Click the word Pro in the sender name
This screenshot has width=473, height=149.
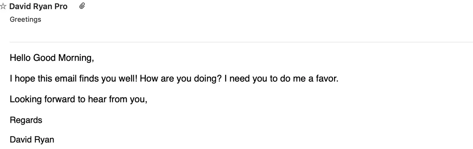61,7
